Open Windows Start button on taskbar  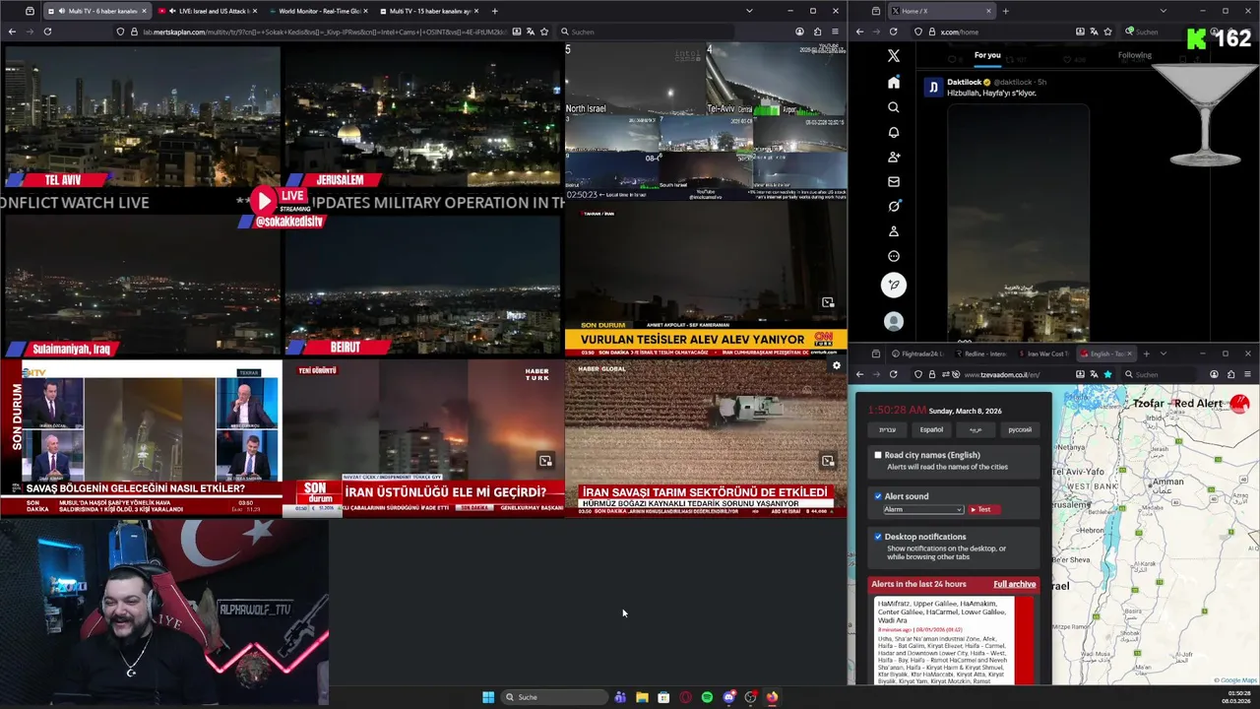[488, 697]
